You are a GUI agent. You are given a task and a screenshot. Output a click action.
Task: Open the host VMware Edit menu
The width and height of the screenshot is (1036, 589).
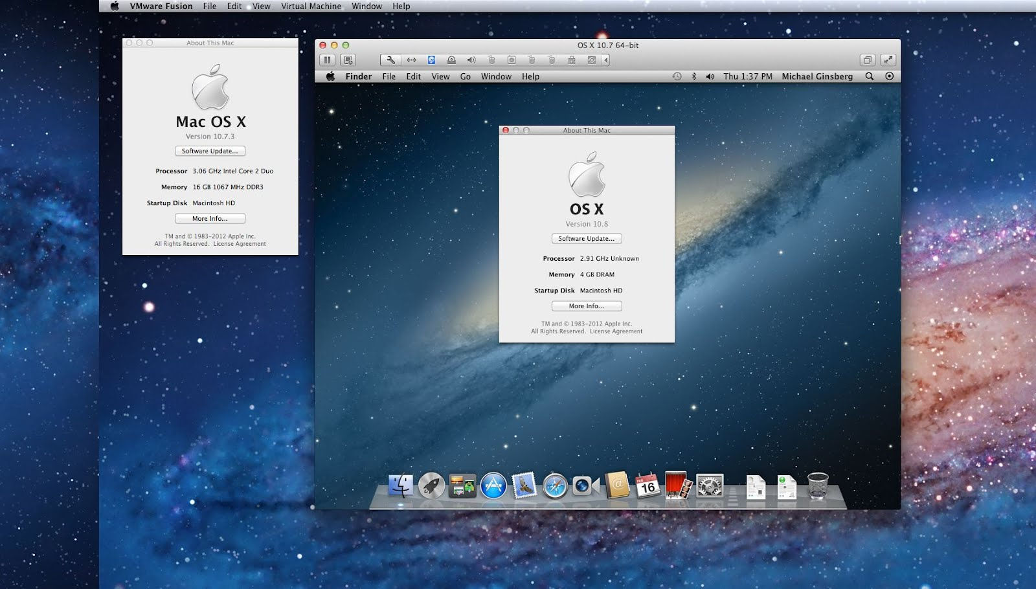pos(234,6)
